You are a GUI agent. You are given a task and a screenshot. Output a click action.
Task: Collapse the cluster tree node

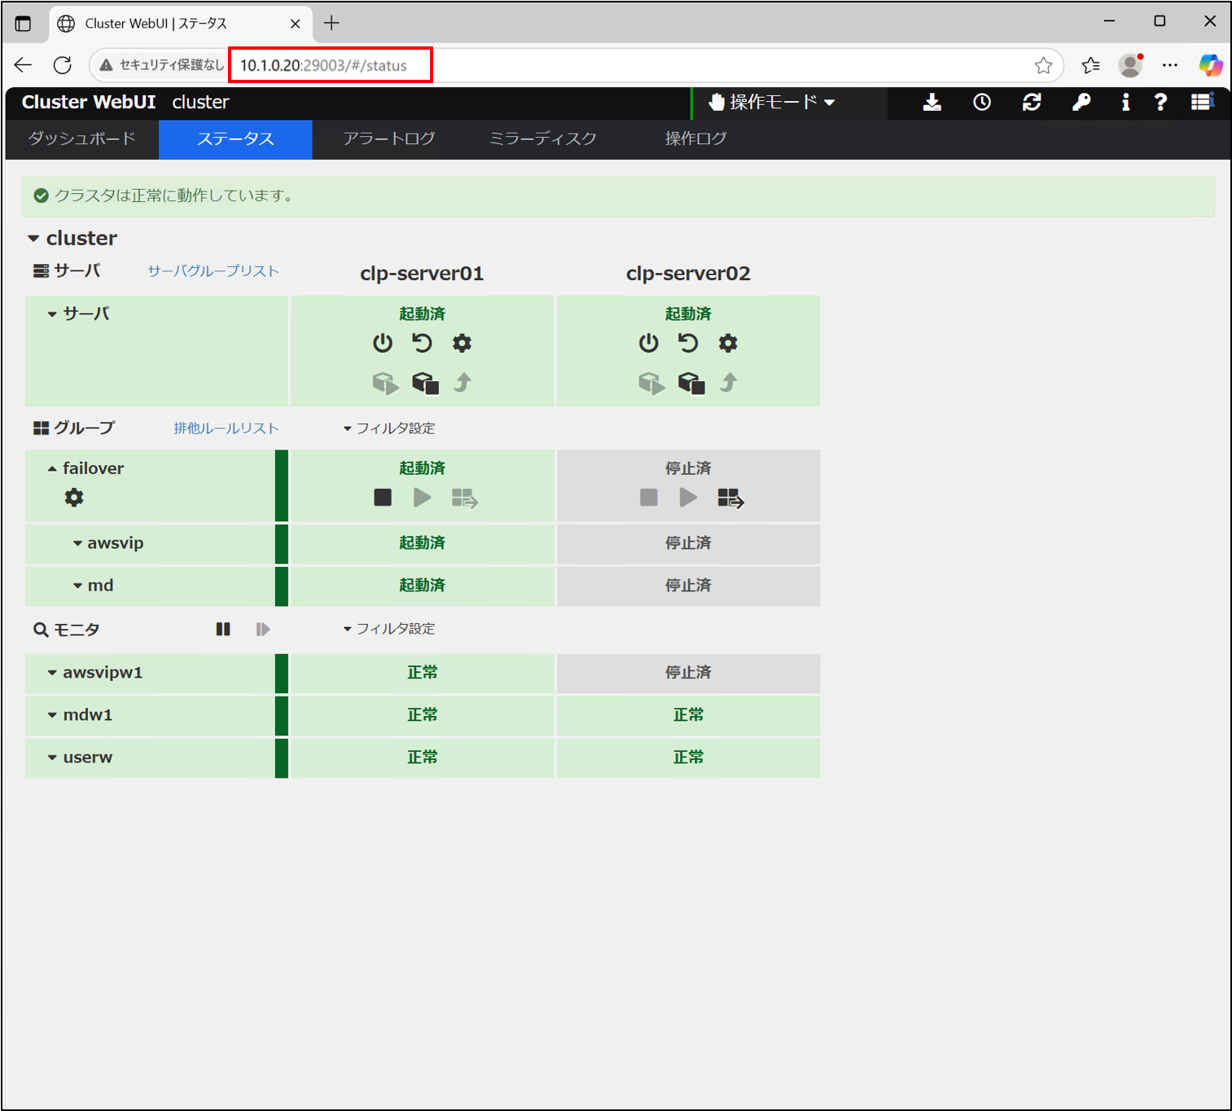tap(33, 239)
